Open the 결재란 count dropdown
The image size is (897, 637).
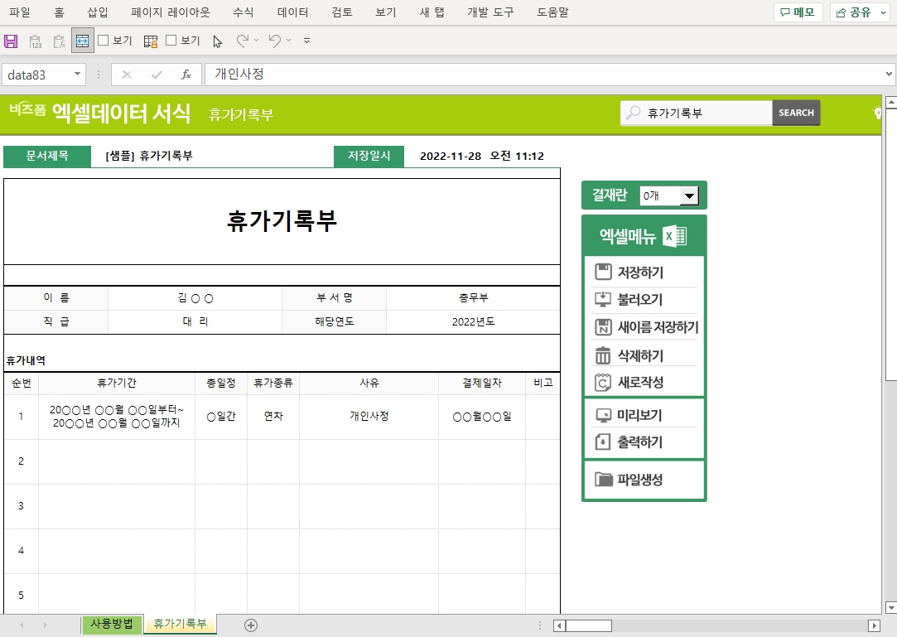coord(688,196)
